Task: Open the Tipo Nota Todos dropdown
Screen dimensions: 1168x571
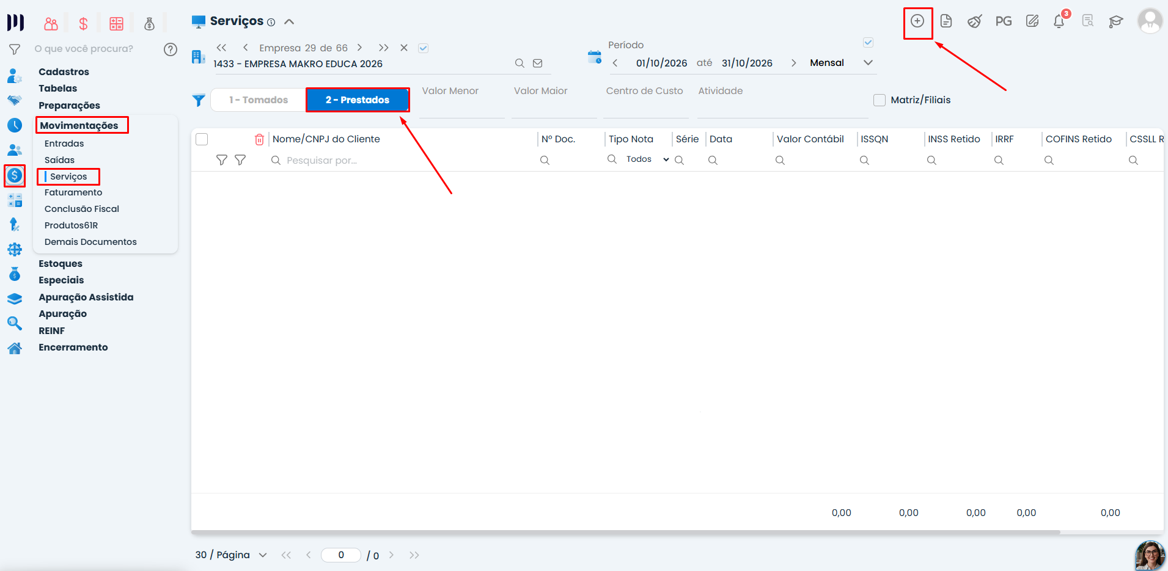Action: (x=647, y=159)
